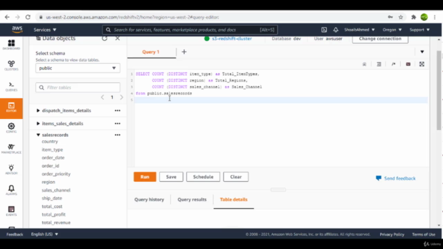Open the Privacy Policy link
Image resolution: width=443 pixels, height=249 pixels.
[392, 234]
